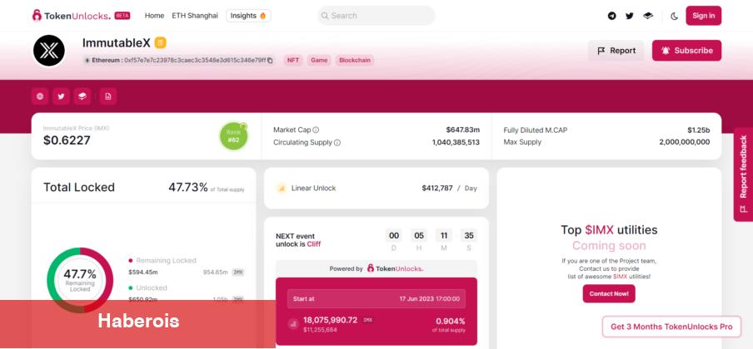Open whitepaper document icon in banner
753x349 pixels.
(x=108, y=96)
